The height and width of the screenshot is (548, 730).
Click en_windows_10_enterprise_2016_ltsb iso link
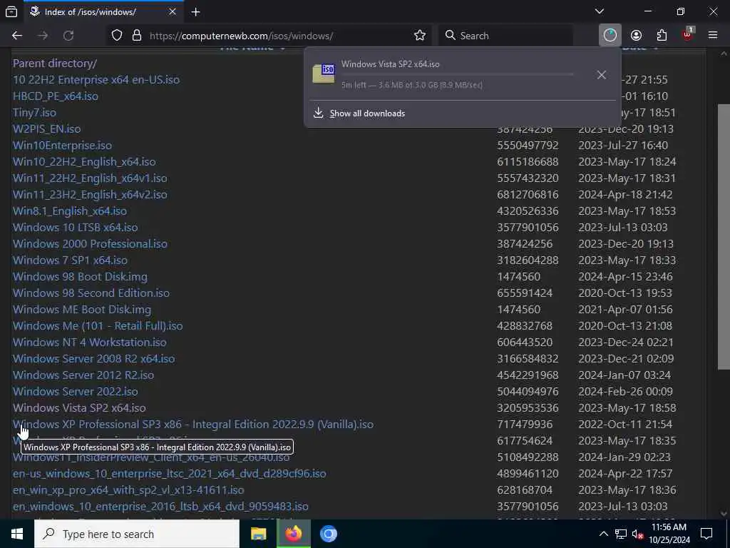coord(160,506)
